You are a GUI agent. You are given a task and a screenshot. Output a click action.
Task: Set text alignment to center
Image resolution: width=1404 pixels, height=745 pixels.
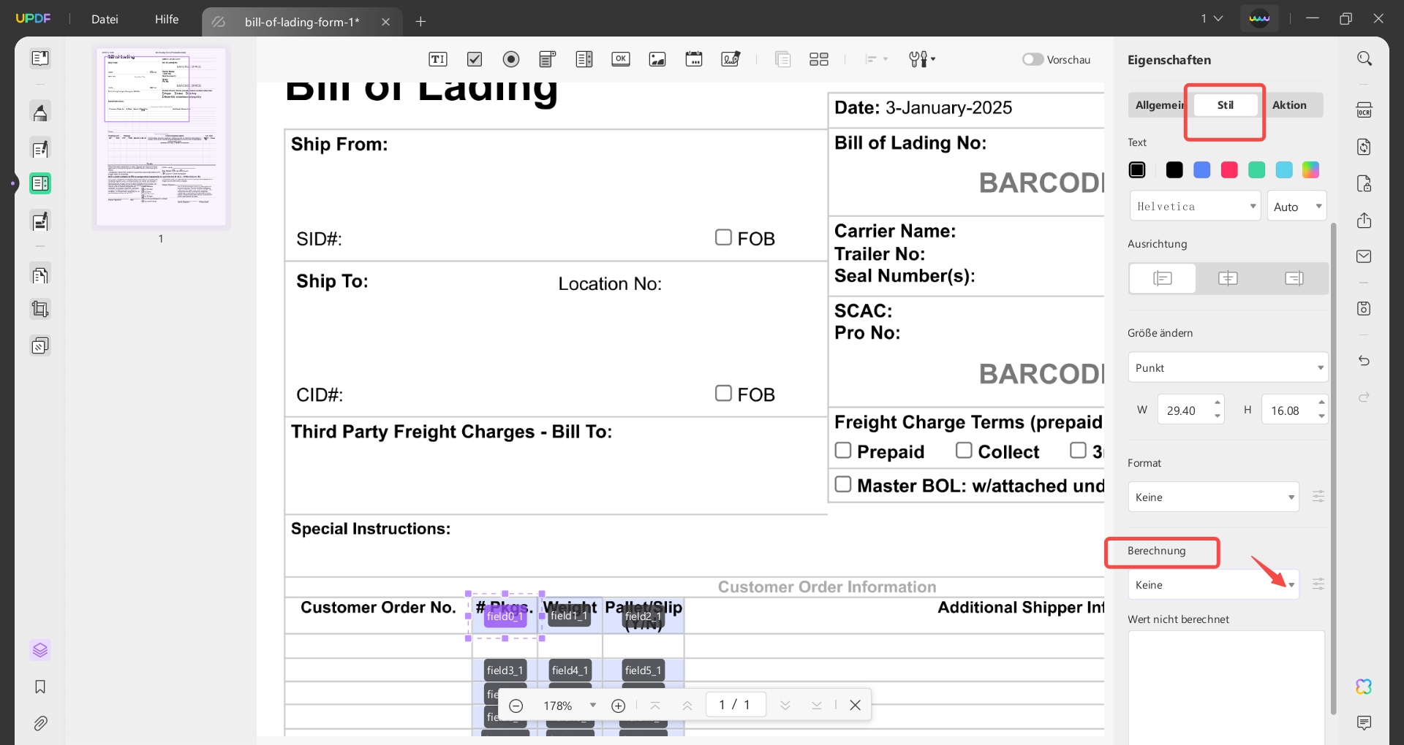pos(1228,278)
